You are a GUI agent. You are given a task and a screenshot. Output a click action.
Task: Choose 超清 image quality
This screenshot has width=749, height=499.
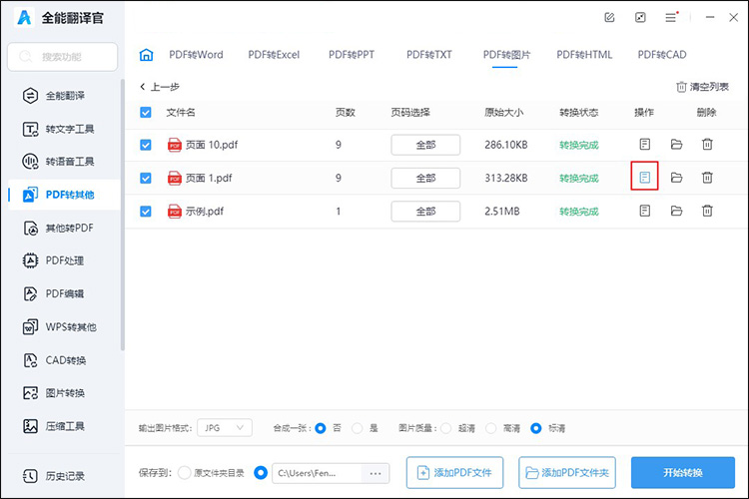coord(445,428)
